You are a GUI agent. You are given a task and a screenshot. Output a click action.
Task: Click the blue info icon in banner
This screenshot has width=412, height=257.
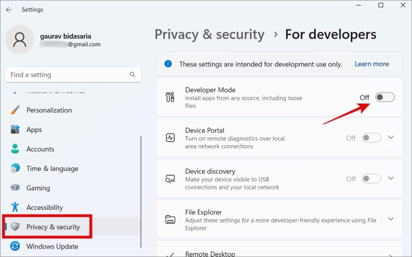[x=168, y=64]
